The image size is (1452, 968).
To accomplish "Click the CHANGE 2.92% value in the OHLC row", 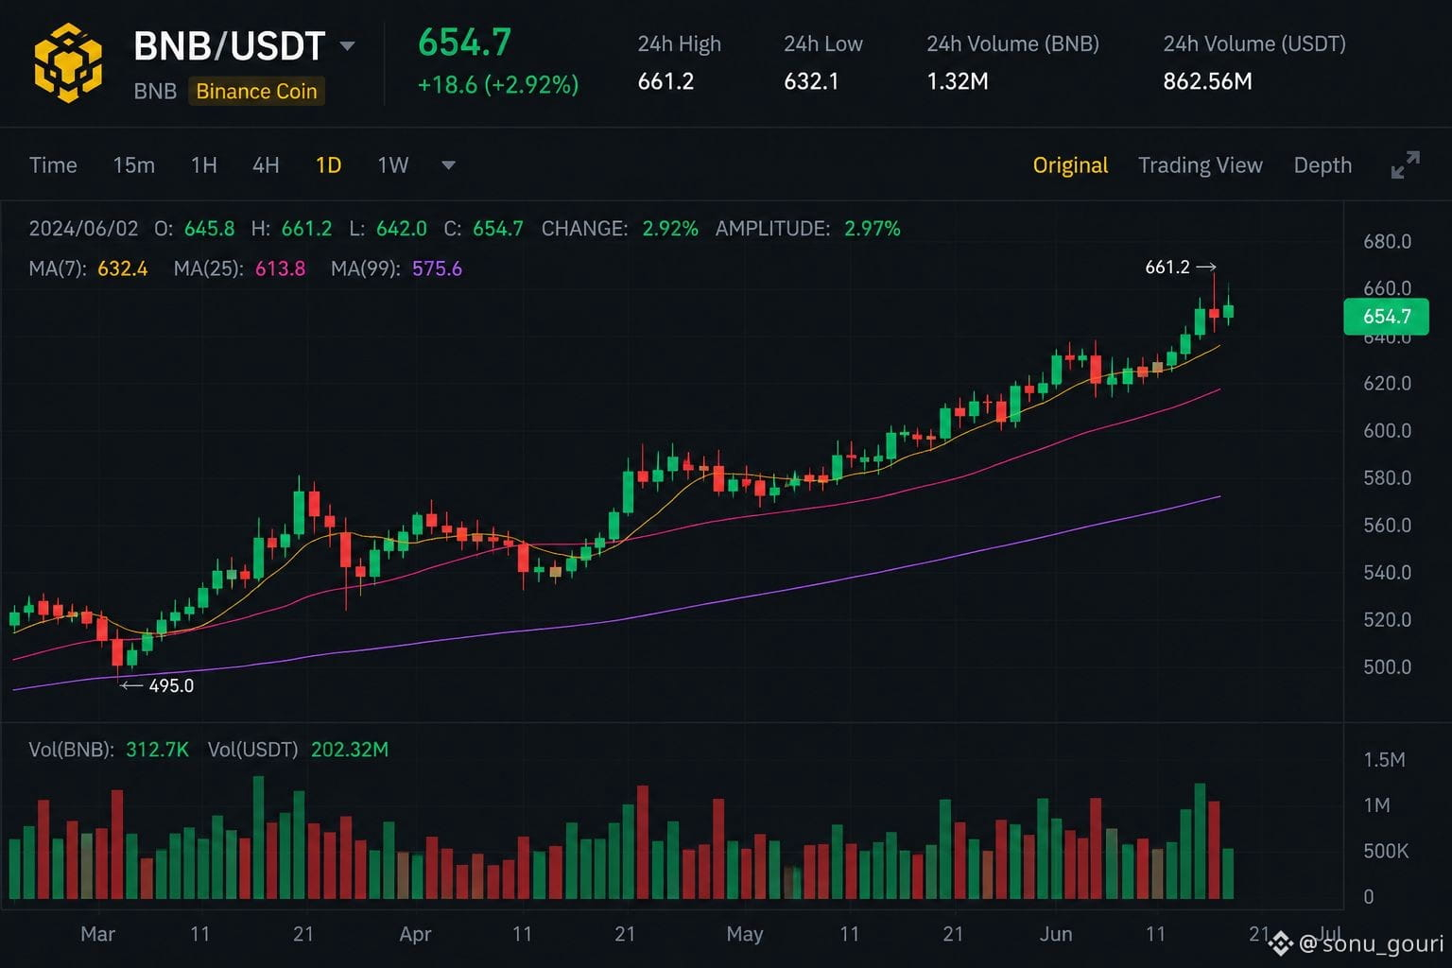I will pos(670,229).
